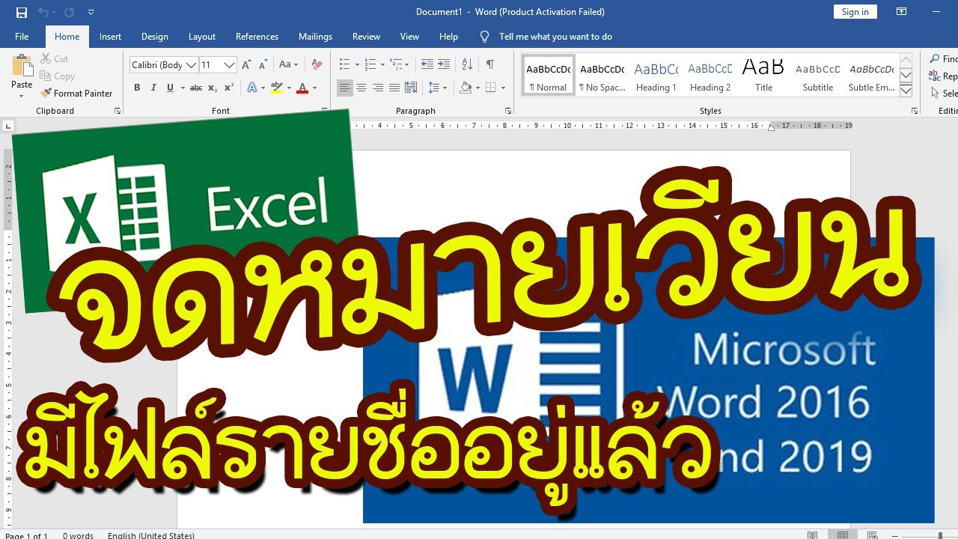Click the Borders icon
This screenshot has width=958, height=539.
tap(490, 88)
